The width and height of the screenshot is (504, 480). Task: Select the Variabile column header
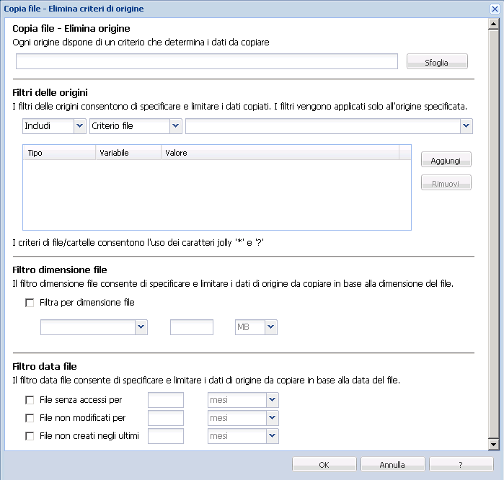(128, 153)
